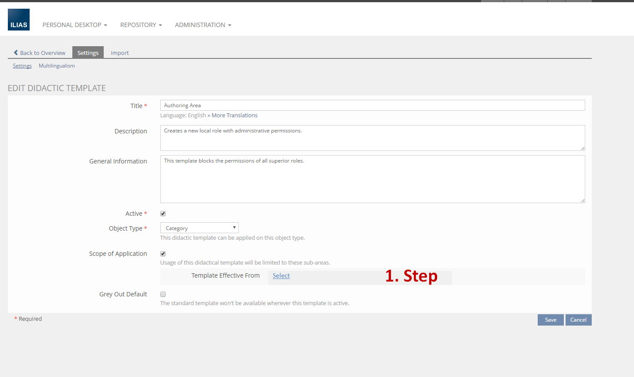Click Select link for Template Effective From

point(281,275)
